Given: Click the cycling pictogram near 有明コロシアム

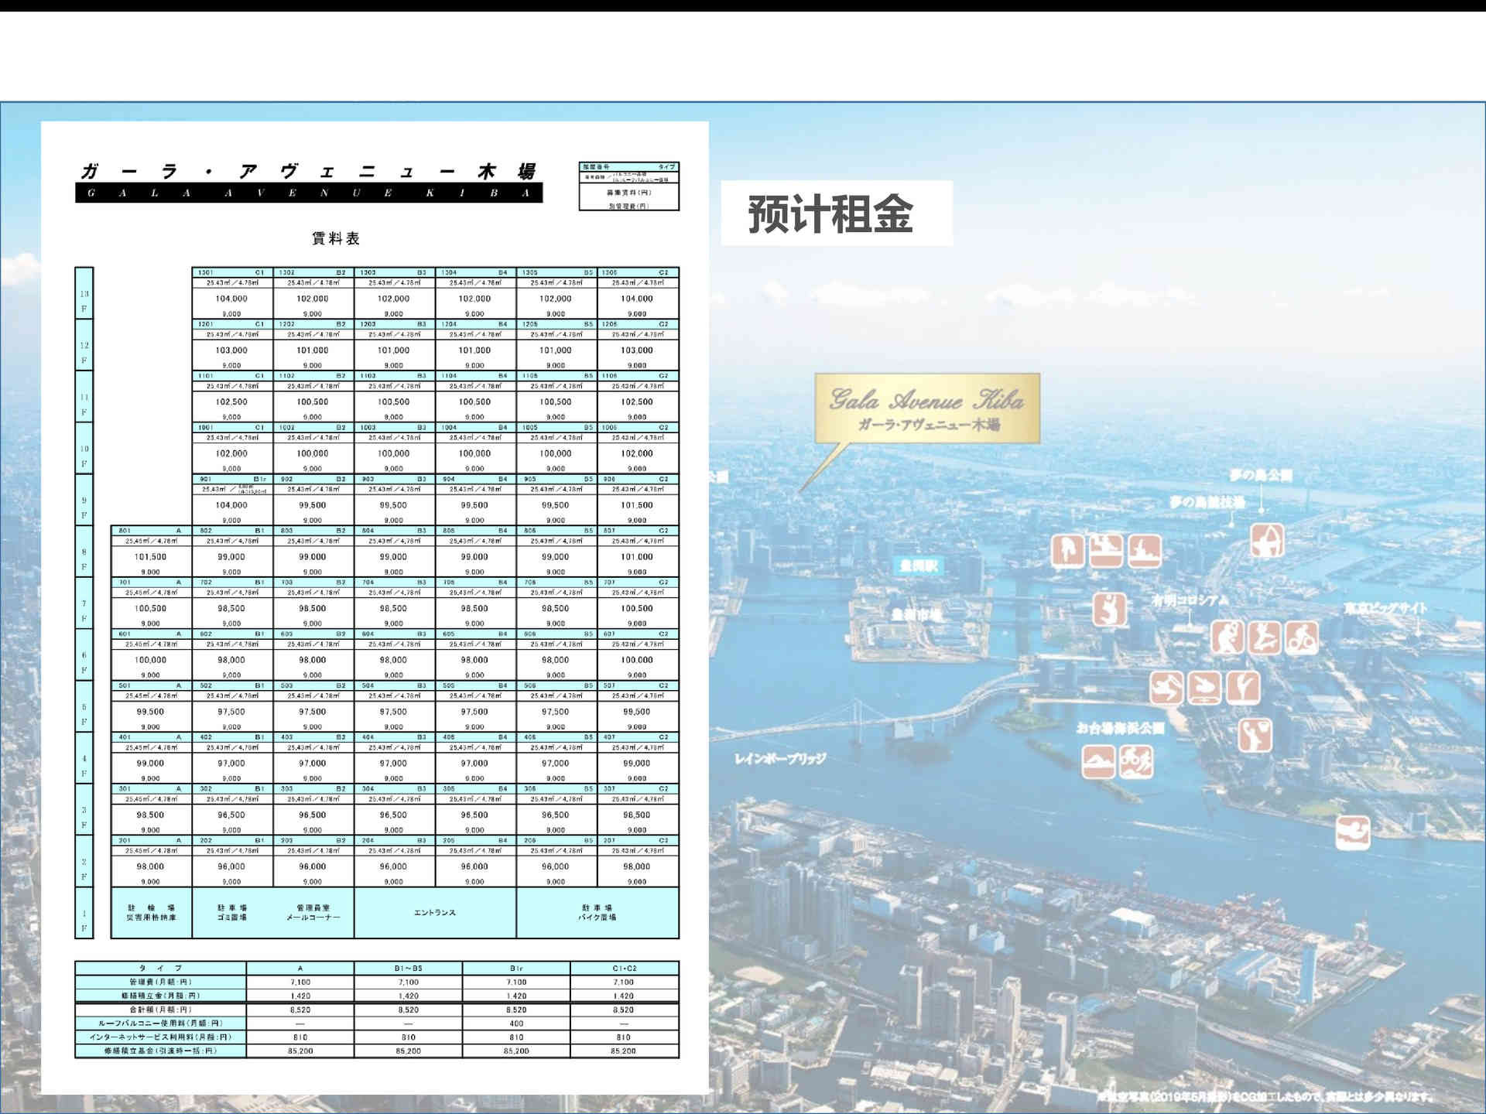Looking at the screenshot, I should pyautogui.click(x=1302, y=637).
